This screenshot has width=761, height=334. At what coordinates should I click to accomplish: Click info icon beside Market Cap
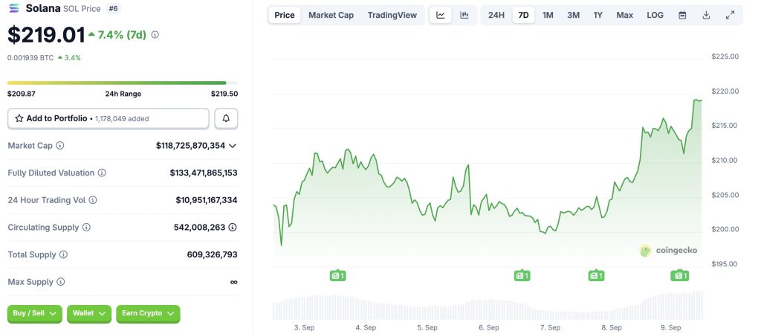pyautogui.click(x=60, y=146)
